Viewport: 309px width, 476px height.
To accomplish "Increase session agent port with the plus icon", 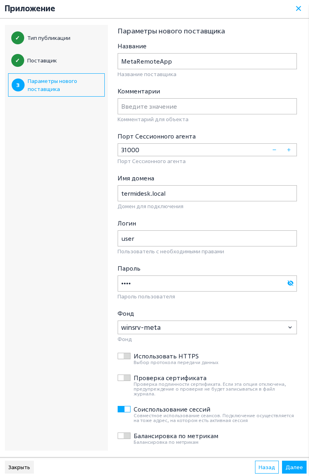I will (x=289, y=150).
